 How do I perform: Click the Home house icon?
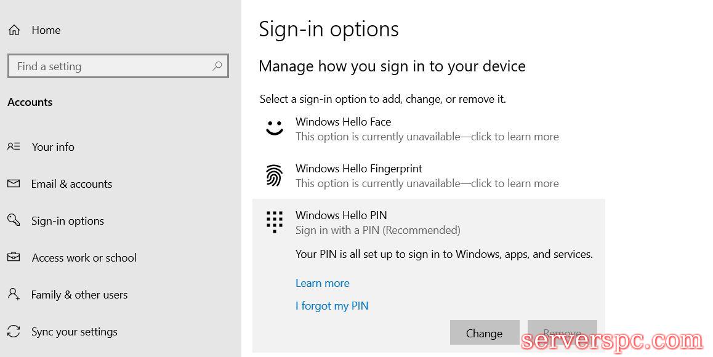14,30
